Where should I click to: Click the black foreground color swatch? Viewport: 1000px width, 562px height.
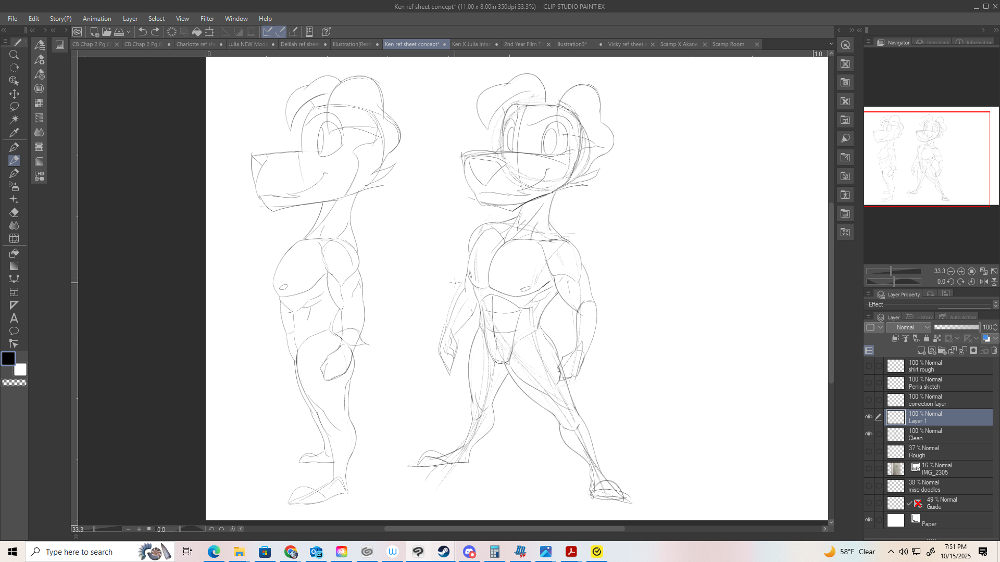8,359
